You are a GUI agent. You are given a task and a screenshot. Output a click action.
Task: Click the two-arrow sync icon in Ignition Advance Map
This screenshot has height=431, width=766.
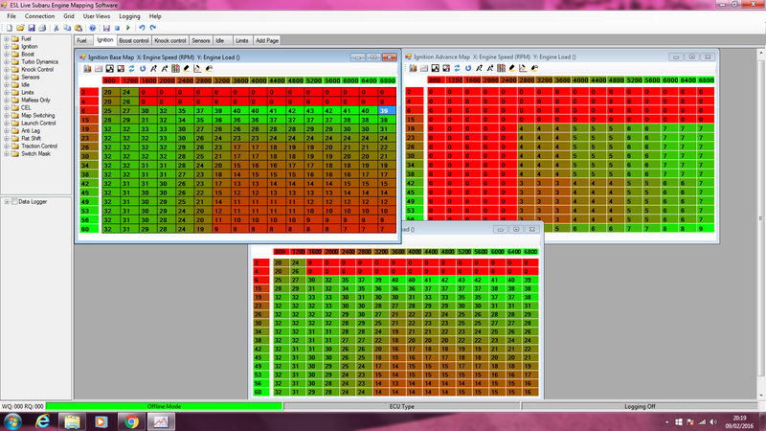coord(457,68)
